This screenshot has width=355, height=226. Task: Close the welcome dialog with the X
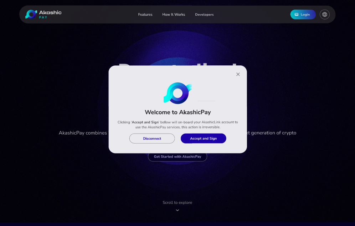pyautogui.click(x=238, y=74)
